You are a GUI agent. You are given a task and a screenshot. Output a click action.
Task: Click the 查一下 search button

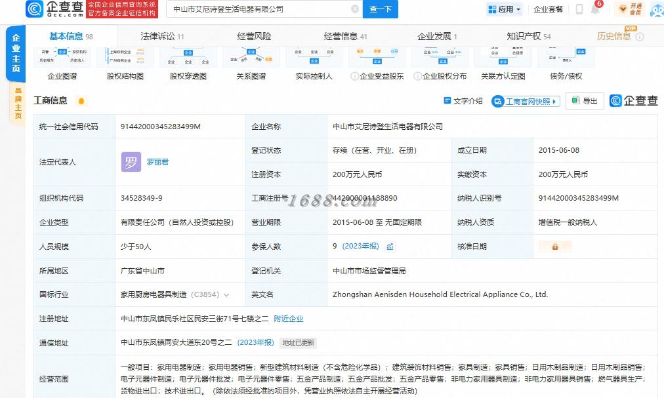[x=381, y=9]
